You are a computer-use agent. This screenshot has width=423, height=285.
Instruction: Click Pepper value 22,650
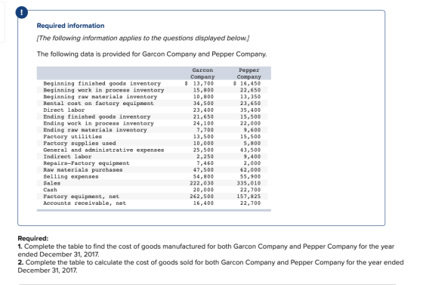click(x=250, y=90)
